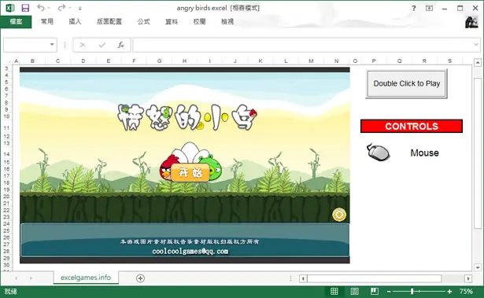Screen dimensions: 484x298
Task: Open the 檢視 View tab
Action: pos(227,21)
